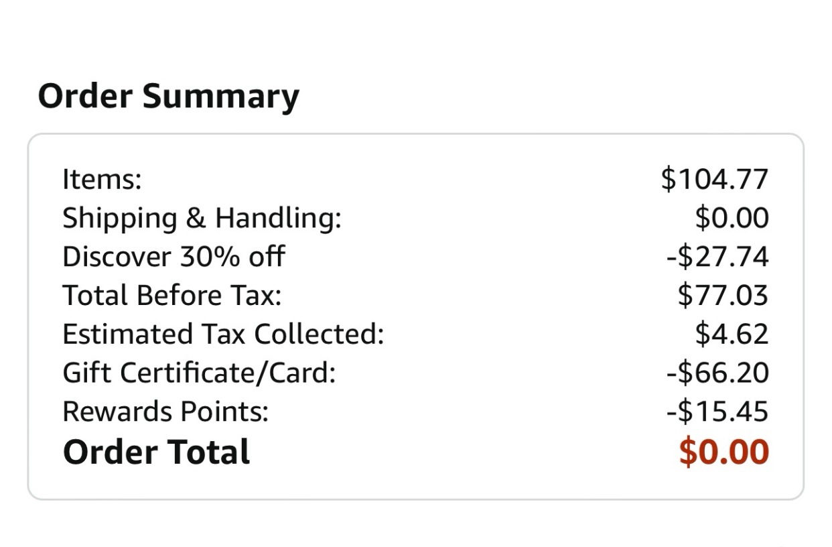832x547 pixels.
Task: Select the Discover 30% off label
Action: point(174,257)
